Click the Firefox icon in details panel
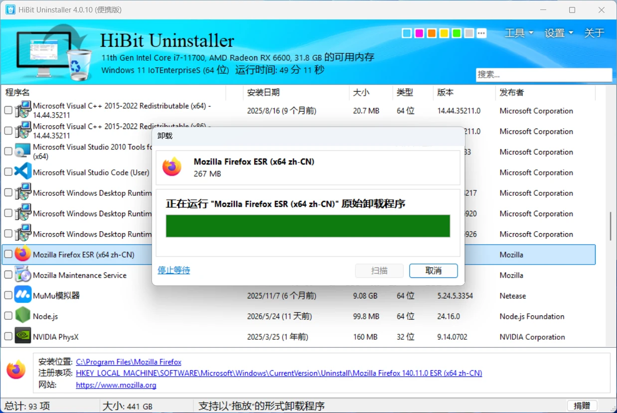Image resolution: width=617 pixels, height=413 pixels. click(x=16, y=370)
